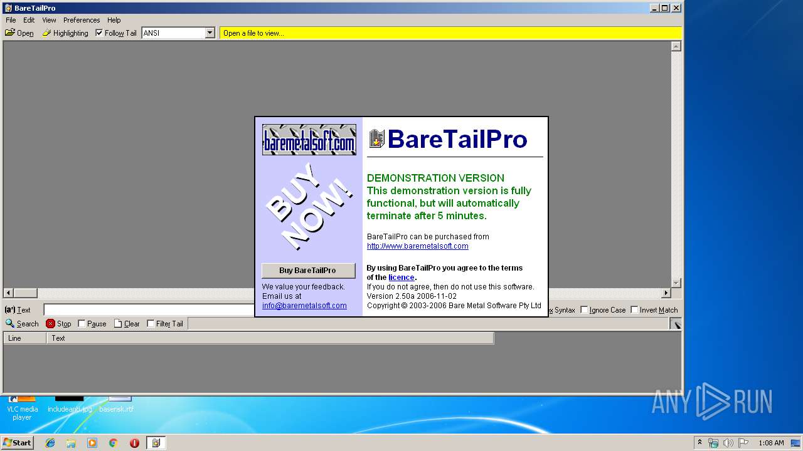Check the Ignore Case option
803x451 pixels.
pos(584,310)
